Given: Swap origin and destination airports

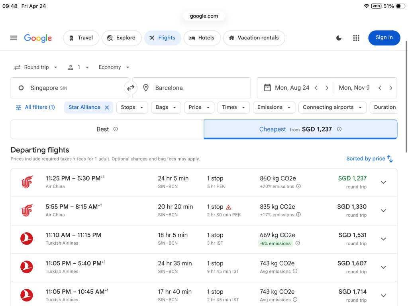Looking at the screenshot, I should click(x=131, y=88).
